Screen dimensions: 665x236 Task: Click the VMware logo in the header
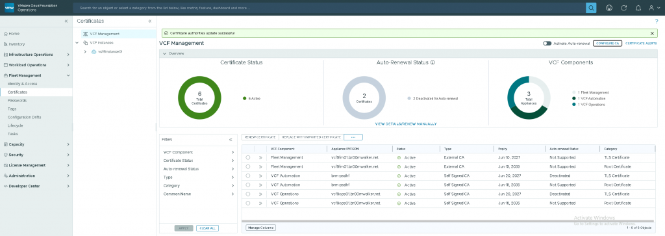tap(10, 8)
